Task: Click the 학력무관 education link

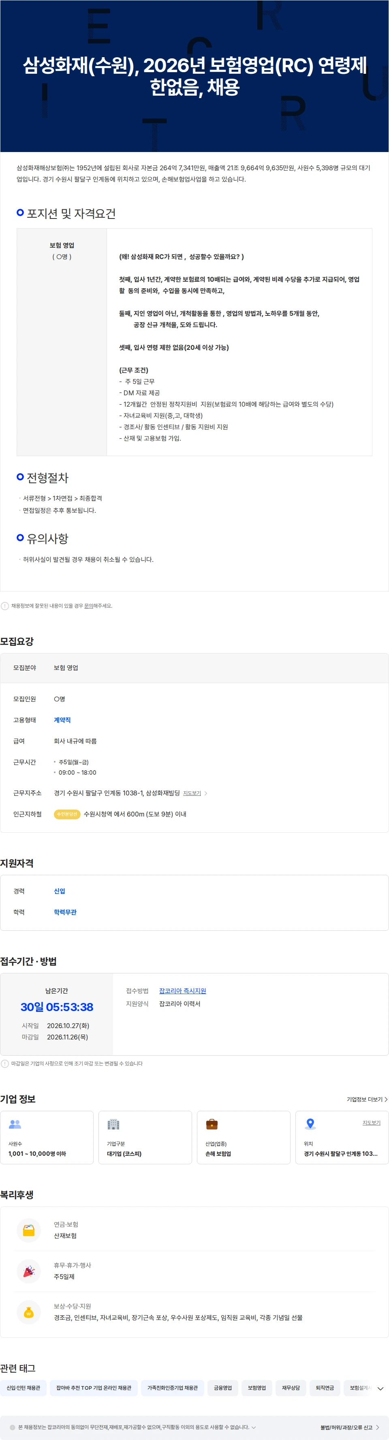Action: 65,912
